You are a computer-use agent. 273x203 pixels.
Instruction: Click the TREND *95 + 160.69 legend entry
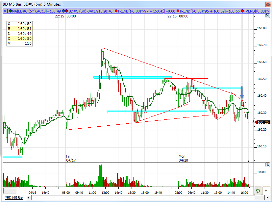(210, 11)
